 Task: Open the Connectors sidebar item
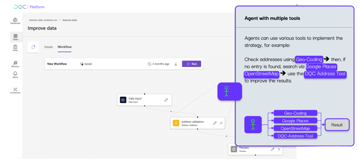click(16, 90)
